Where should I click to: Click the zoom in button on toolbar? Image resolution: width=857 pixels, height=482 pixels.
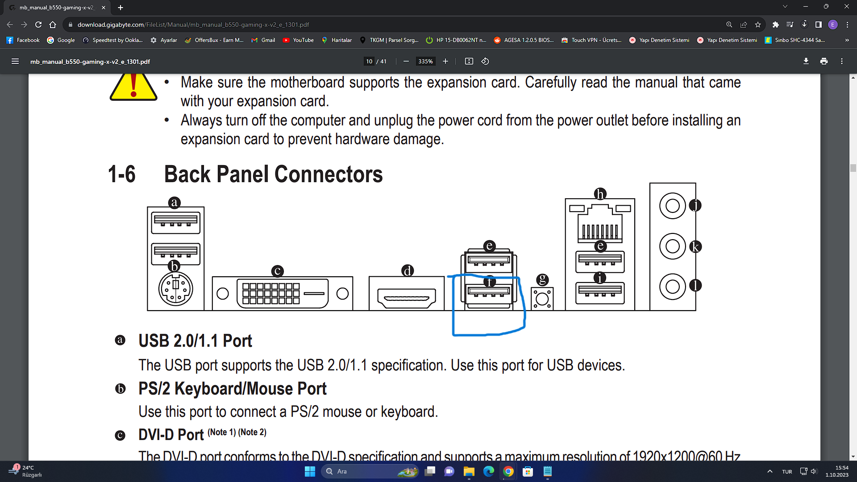coord(445,61)
